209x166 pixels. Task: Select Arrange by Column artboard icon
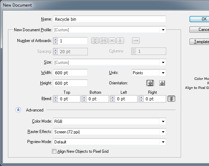click(x=120, y=41)
